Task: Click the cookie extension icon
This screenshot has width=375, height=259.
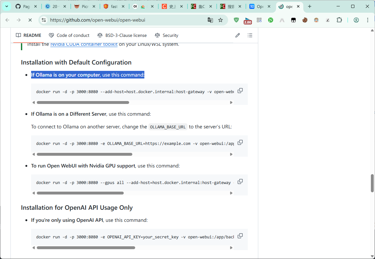Action: tap(305, 20)
